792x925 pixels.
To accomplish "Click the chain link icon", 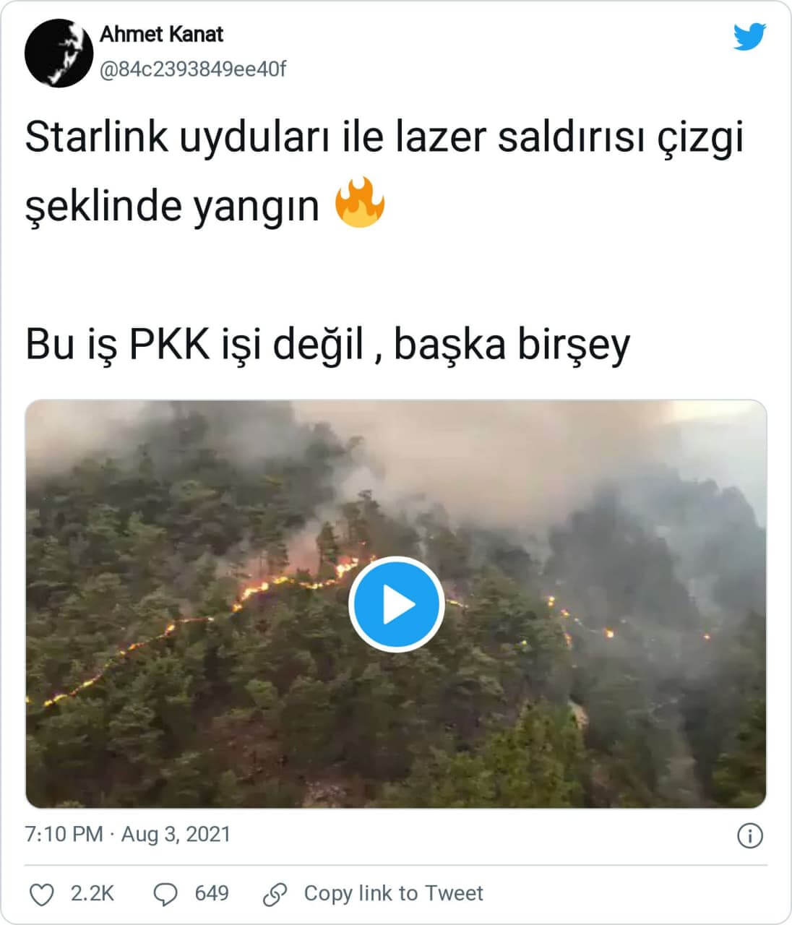I will pos(275,895).
